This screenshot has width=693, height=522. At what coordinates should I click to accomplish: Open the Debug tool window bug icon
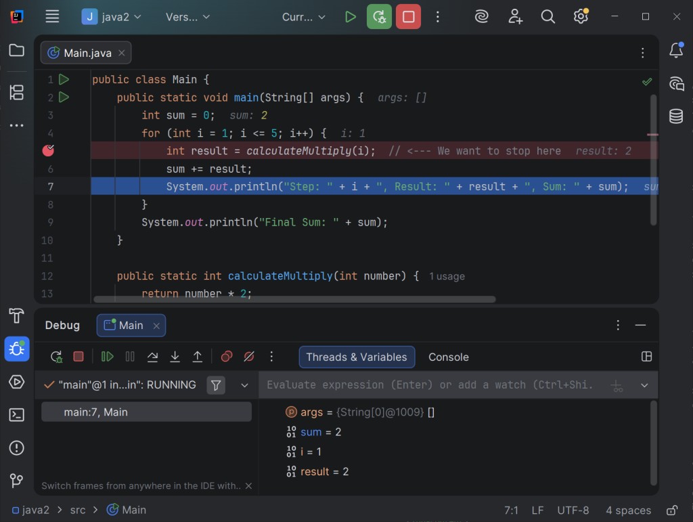[17, 349]
